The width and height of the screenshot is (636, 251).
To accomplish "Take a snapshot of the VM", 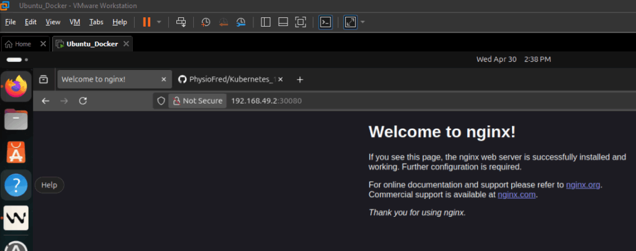I will click(206, 22).
